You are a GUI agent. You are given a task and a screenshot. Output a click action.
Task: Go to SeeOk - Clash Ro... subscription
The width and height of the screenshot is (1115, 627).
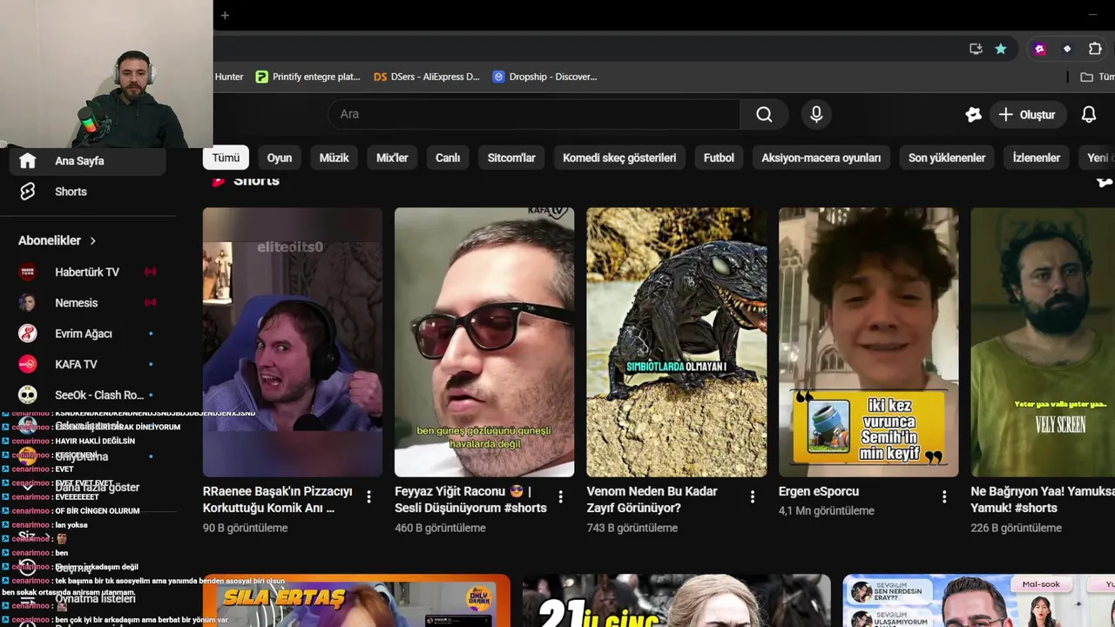click(87, 394)
